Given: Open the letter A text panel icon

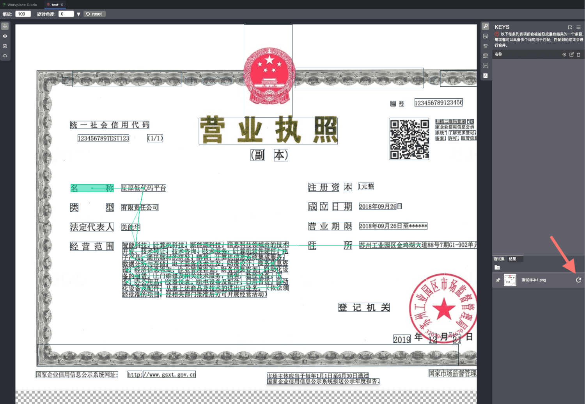Looking at the screenshot, I should coord(486,75).
